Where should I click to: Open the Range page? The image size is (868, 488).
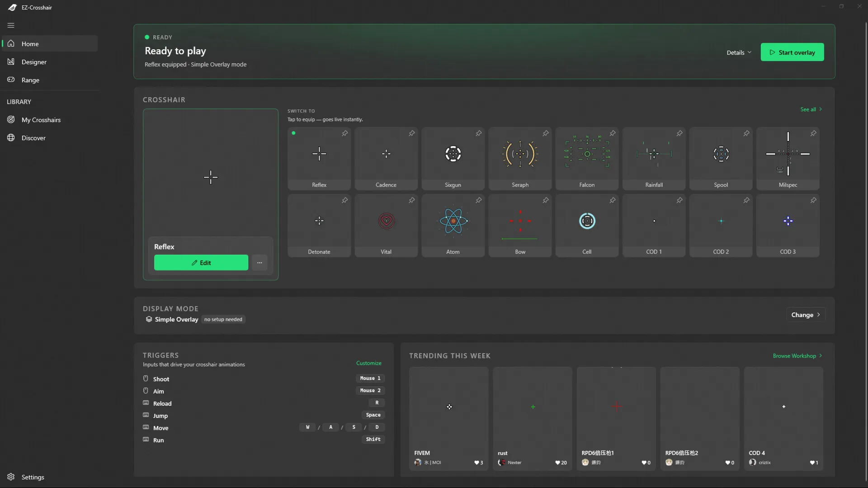pyautogui.click(x=50, y=80)
